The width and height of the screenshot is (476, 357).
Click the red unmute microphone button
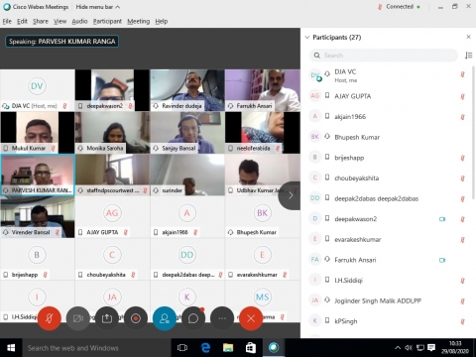tap(50, 318)
